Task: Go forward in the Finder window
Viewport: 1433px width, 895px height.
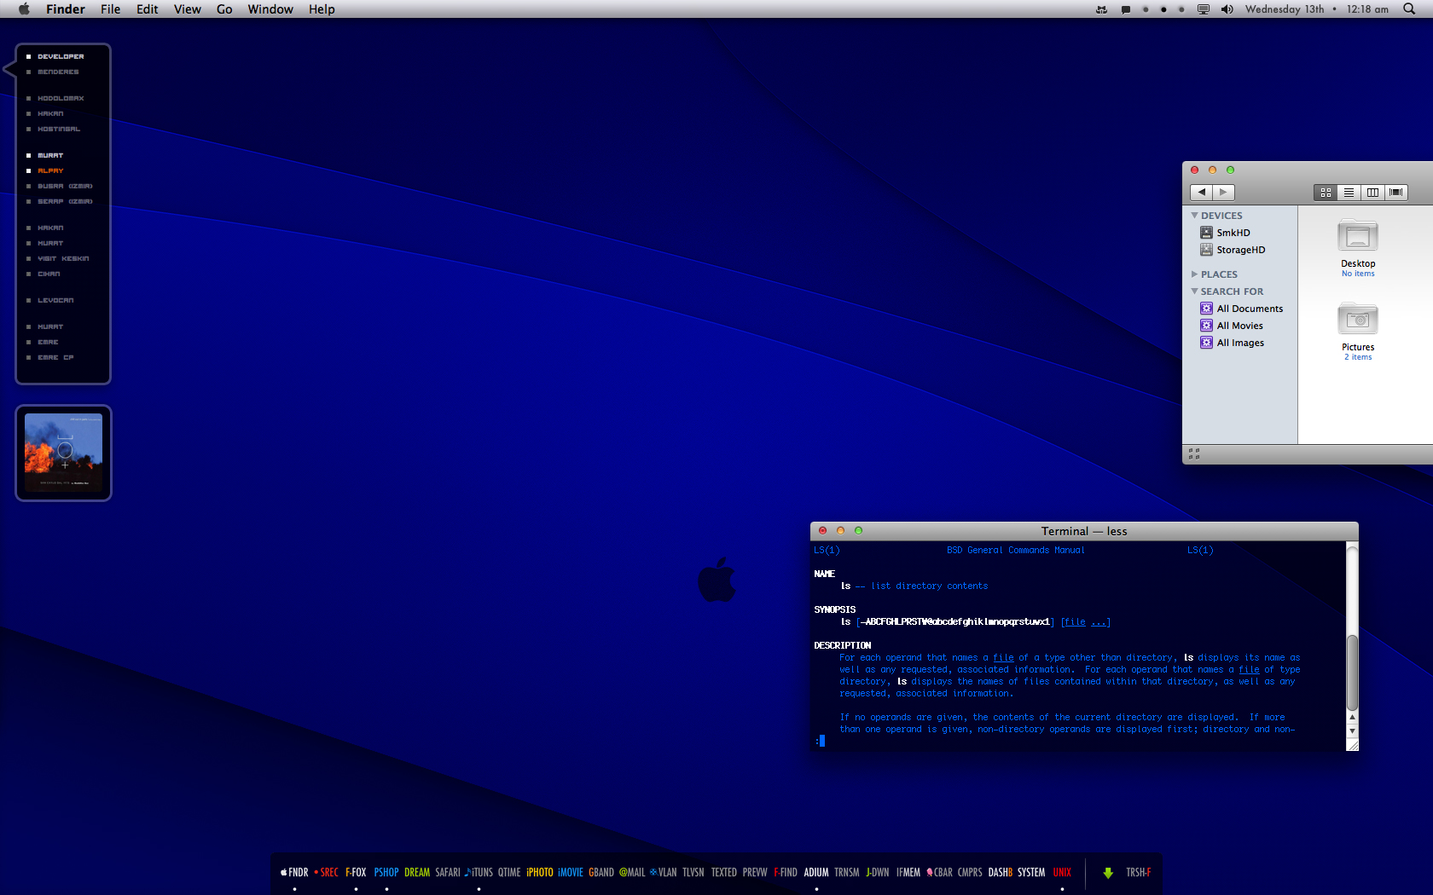Action: tap(1223, 193)
